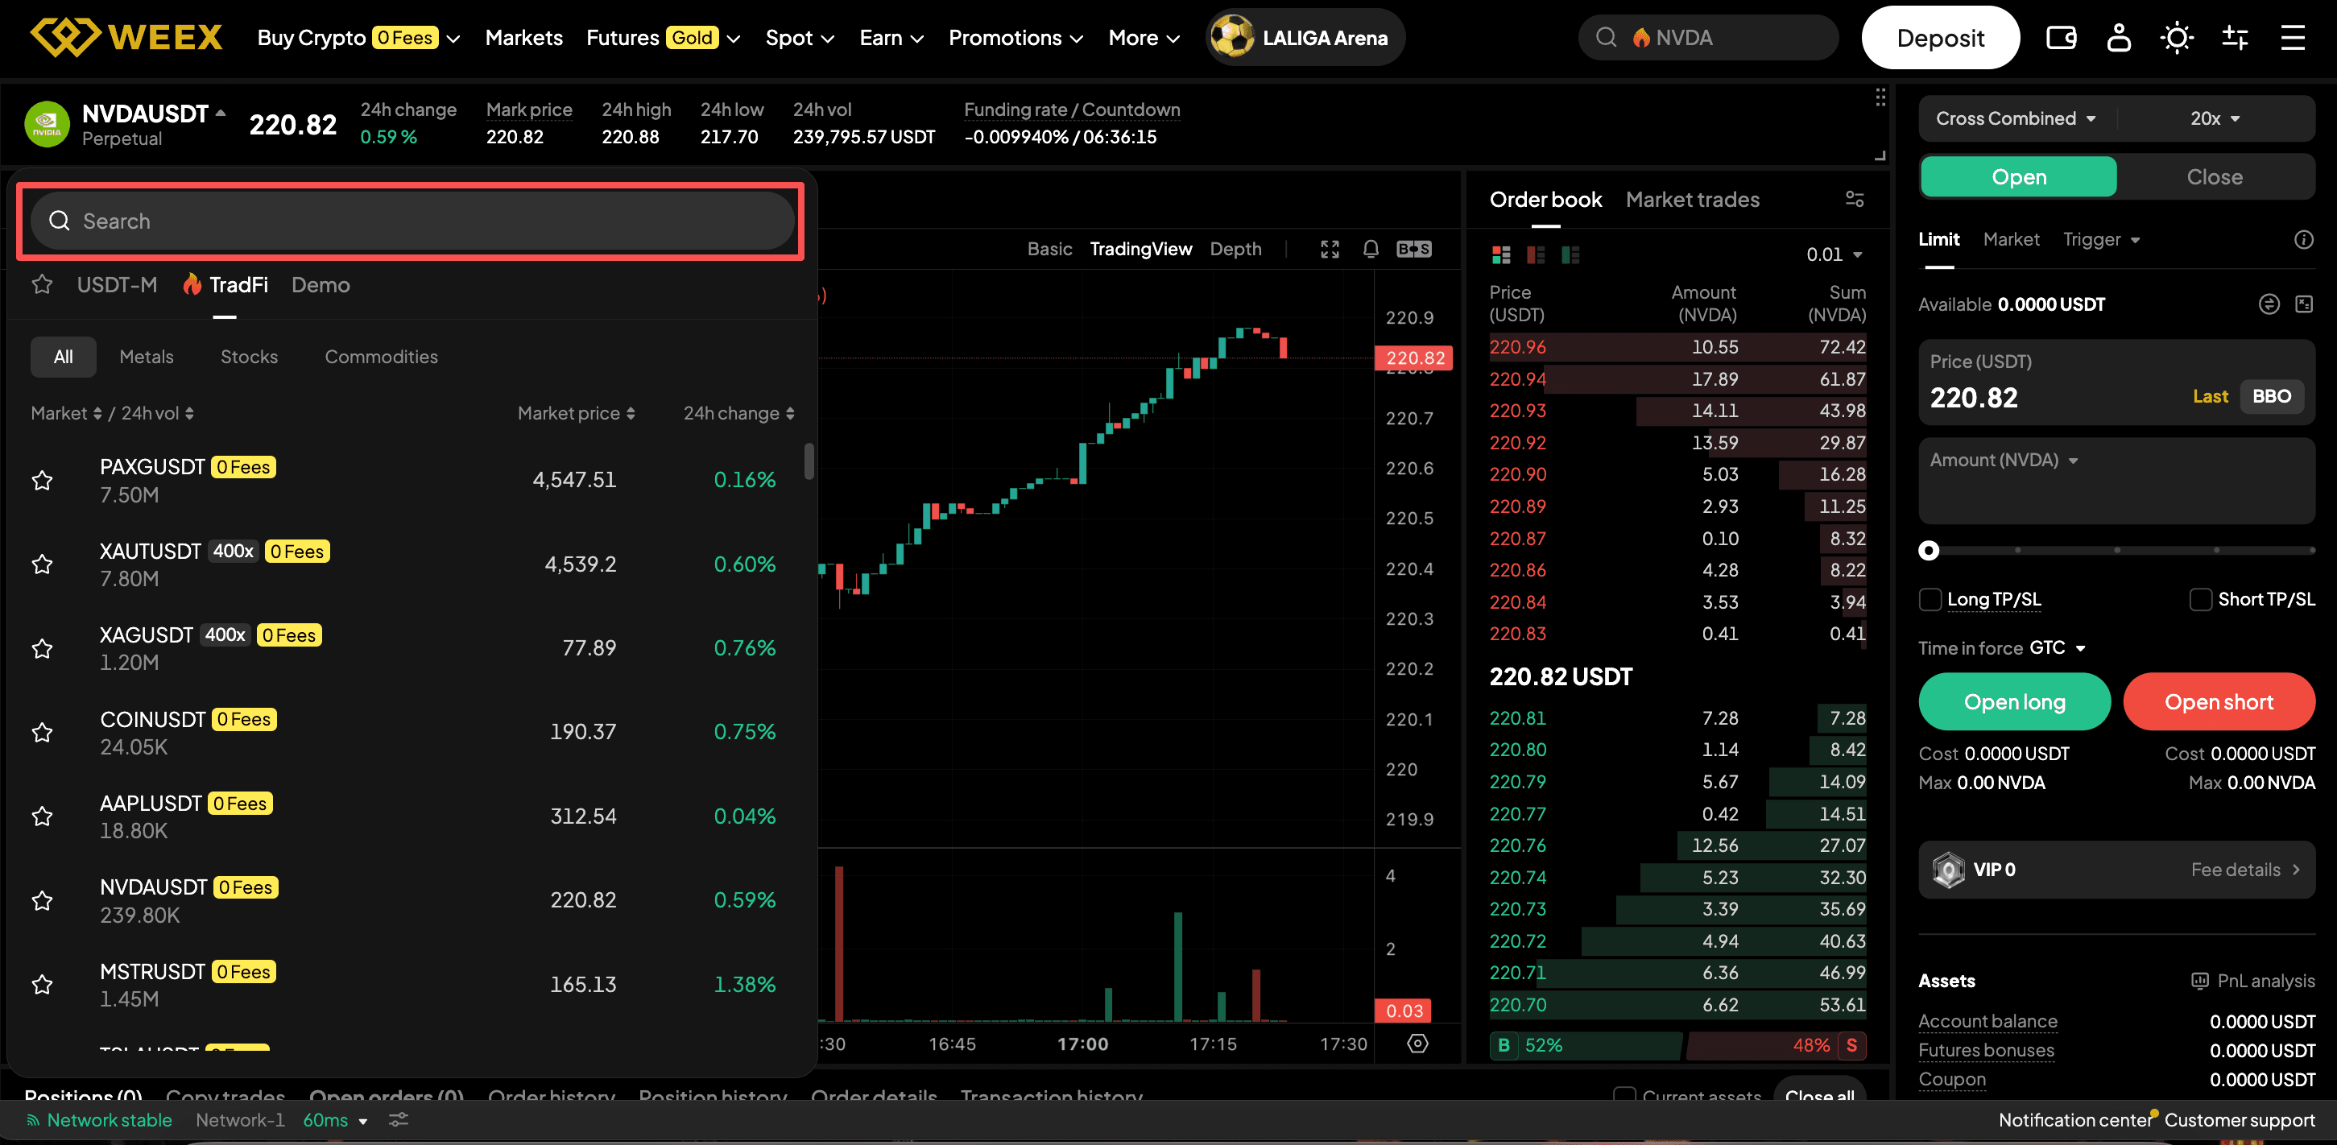Click the Open short button
The width and height of the screenshot is (2337, 1145).
2219,701
